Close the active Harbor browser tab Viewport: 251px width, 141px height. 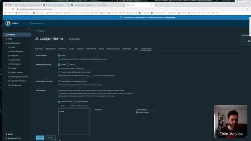tap(152, 5)
